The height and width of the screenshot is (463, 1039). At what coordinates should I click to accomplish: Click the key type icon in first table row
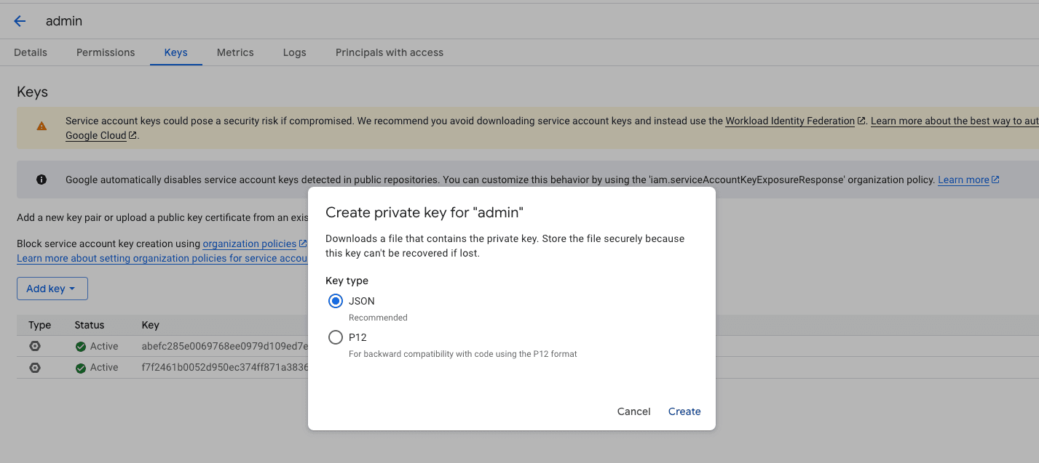click(x=34, y=346)
